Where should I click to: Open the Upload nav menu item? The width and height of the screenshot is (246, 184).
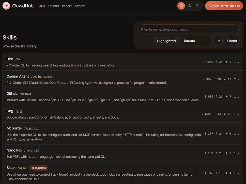coord(53,6)
